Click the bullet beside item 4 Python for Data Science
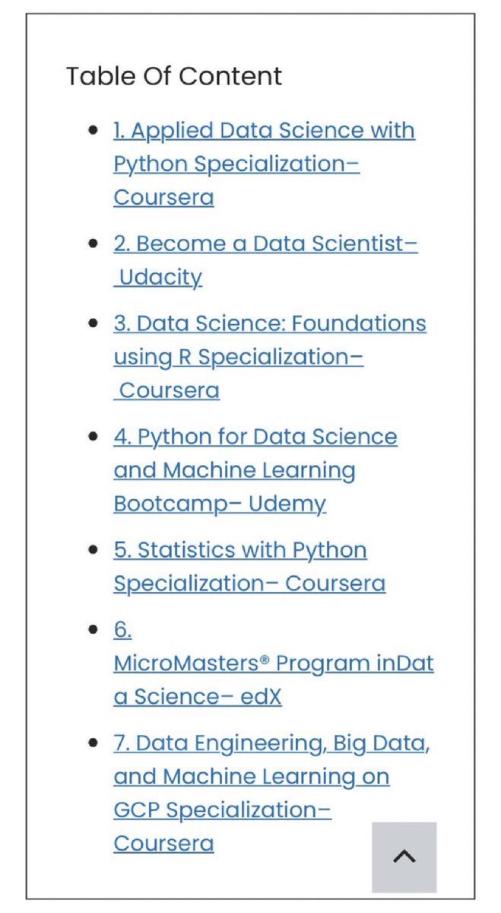 pos(94,437)
